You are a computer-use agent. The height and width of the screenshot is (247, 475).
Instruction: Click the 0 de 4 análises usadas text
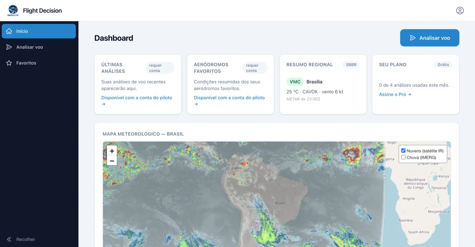414,85
